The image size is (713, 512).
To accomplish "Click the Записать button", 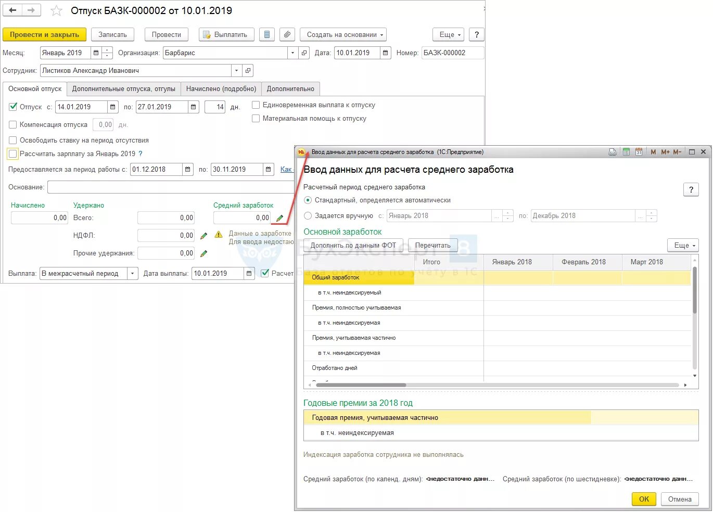I will pos(113,35).
